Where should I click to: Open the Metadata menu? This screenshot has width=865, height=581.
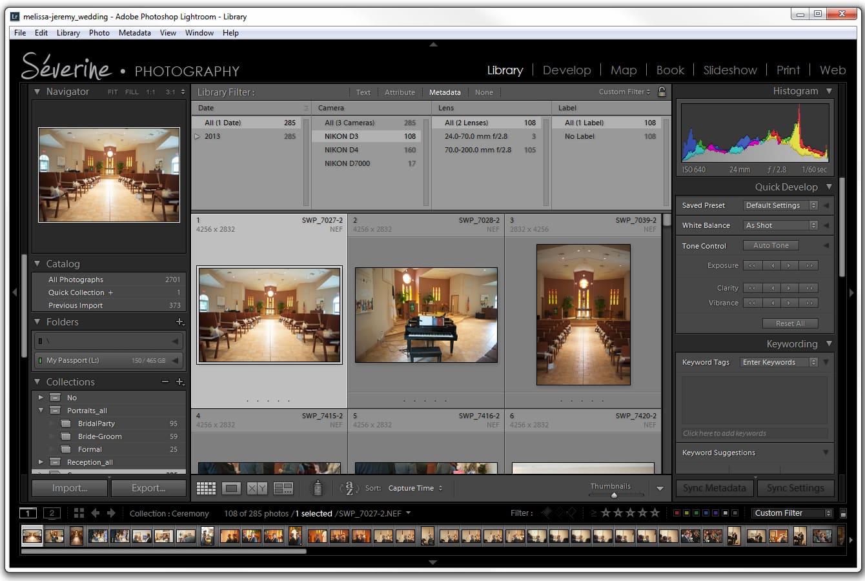(134, 33)
